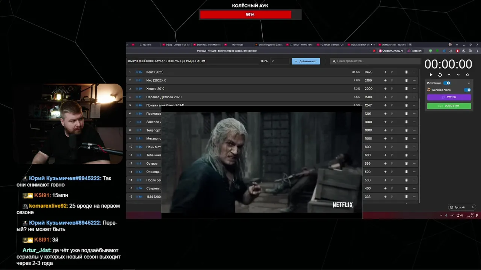481x270 pixels.
Task: Add amount to Кейт (2021) lot
Action: click(x=385, y=72)
